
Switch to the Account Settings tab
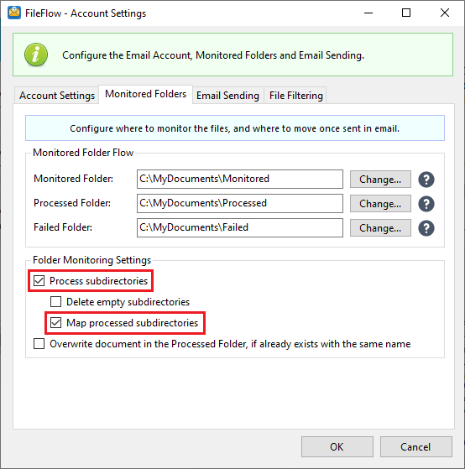[x=57, y=96]
